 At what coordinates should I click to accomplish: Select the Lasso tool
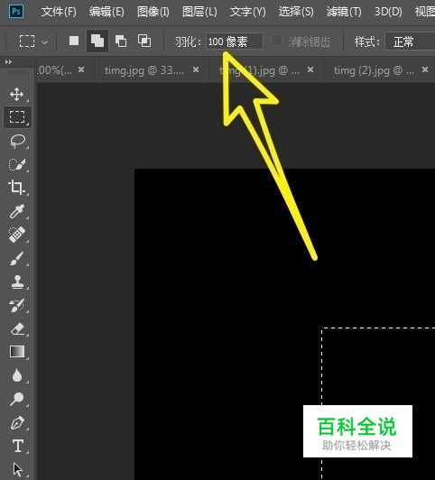[17, 141]
